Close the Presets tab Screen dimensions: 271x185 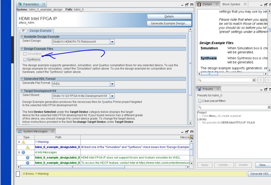(x=218, y=89)
